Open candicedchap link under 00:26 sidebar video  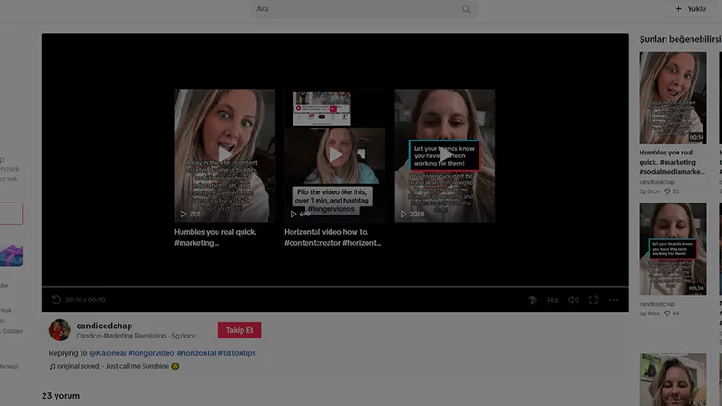[656, 304]
